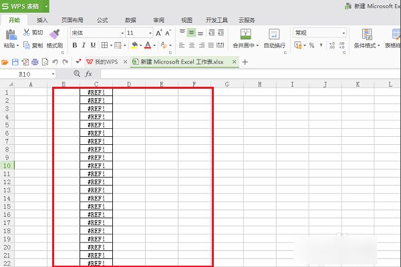401x267 pixels.
Task: Open the Formulas (公式) tab
Action: pyautogui.click(x=102, y=20)
